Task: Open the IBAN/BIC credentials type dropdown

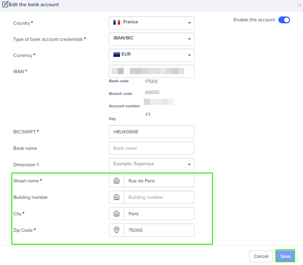Action: 151,39
